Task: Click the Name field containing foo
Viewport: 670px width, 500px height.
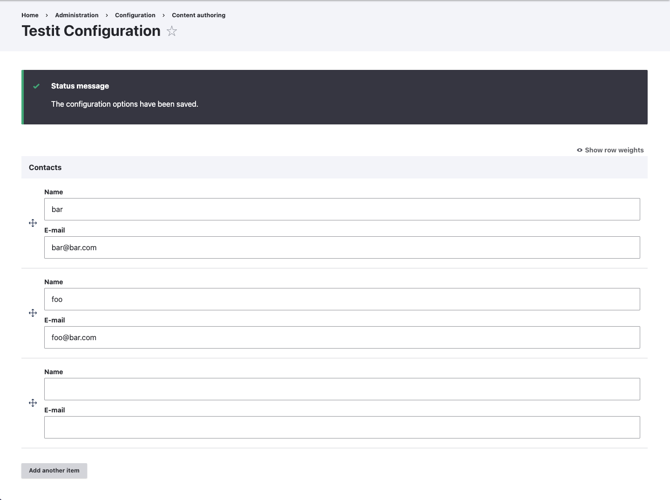Action: (342, 299)
